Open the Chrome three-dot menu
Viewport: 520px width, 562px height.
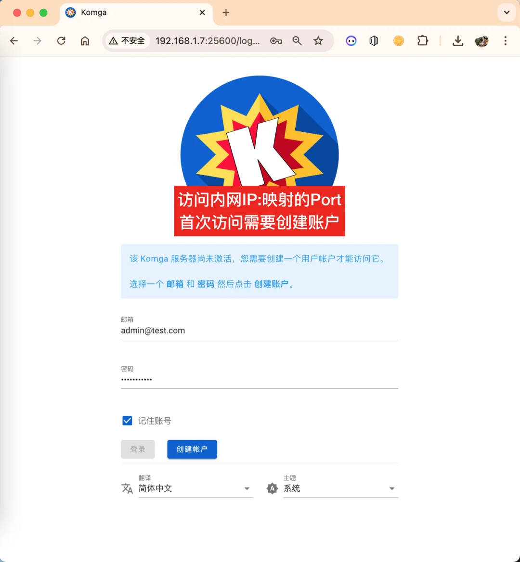click(x=505, y=41)
